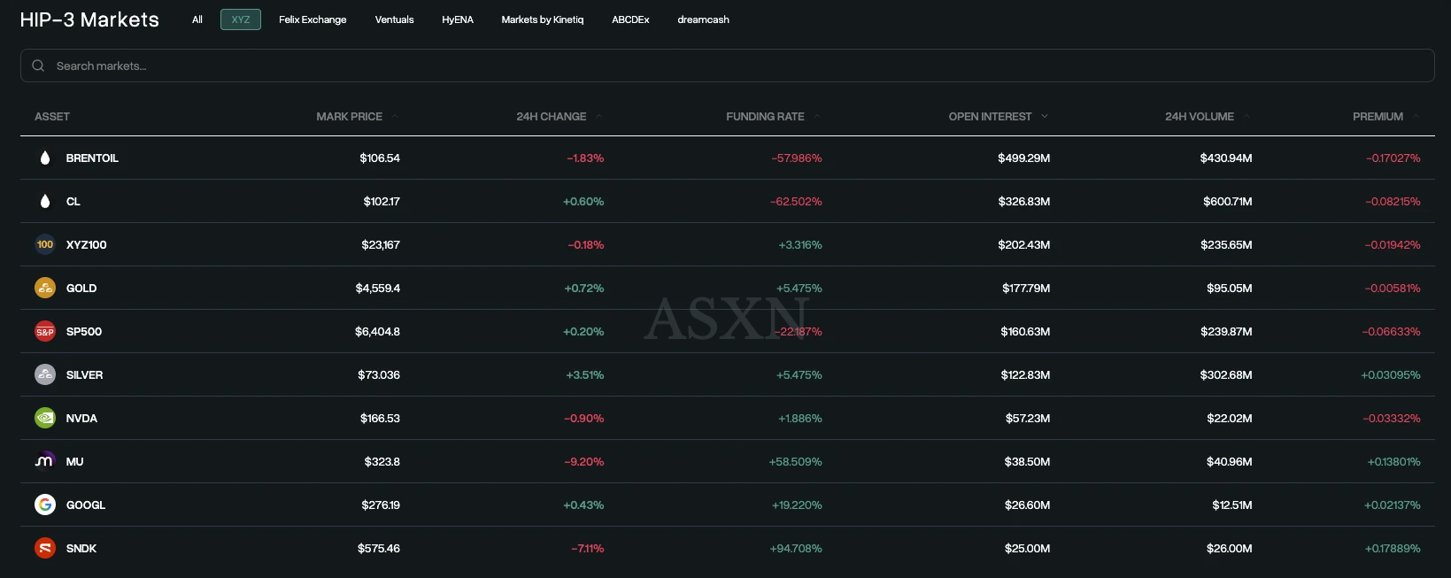Image resolution: width=1451 pixels, height=578 pixels.
Task: Show All markets filter
Action: pyautogui.click(x=197, y=19)
